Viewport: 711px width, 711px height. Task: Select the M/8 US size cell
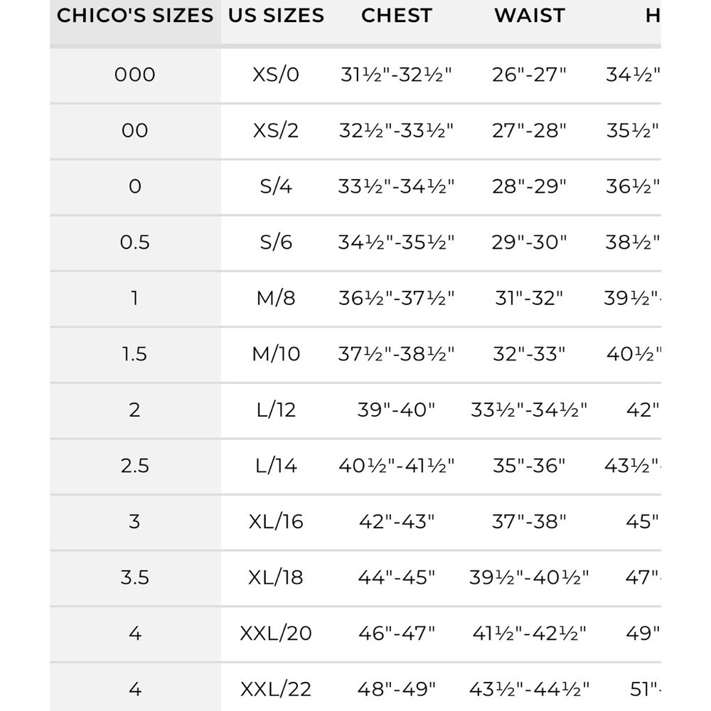276,298
